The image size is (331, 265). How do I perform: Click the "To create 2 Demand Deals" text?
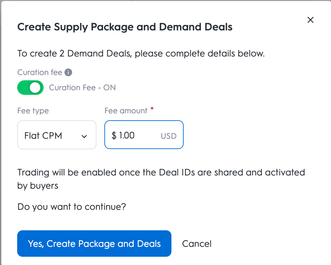[x=141, y=54]
